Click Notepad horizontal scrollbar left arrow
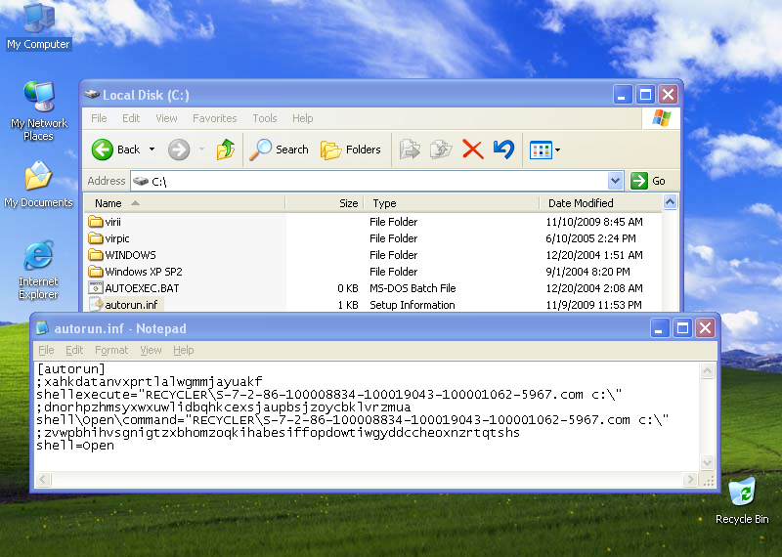Viewport: 782px width, 557px height. click(x=43, y=480)
